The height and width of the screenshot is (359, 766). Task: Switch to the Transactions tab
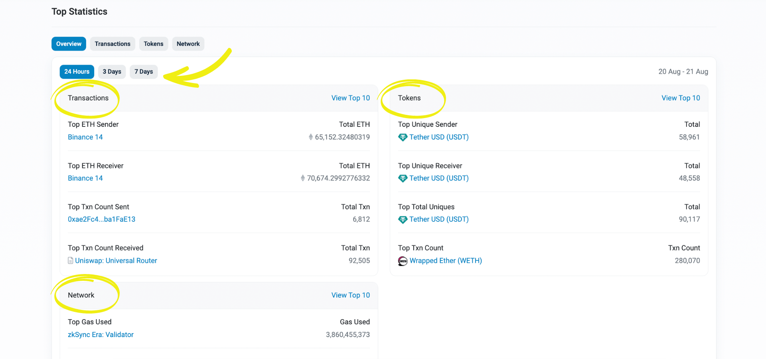click(113, 44)
